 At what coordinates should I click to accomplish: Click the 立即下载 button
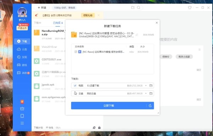[109, 106]
